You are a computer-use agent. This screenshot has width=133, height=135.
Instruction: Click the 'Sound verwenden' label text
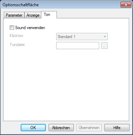pos(30,28)
